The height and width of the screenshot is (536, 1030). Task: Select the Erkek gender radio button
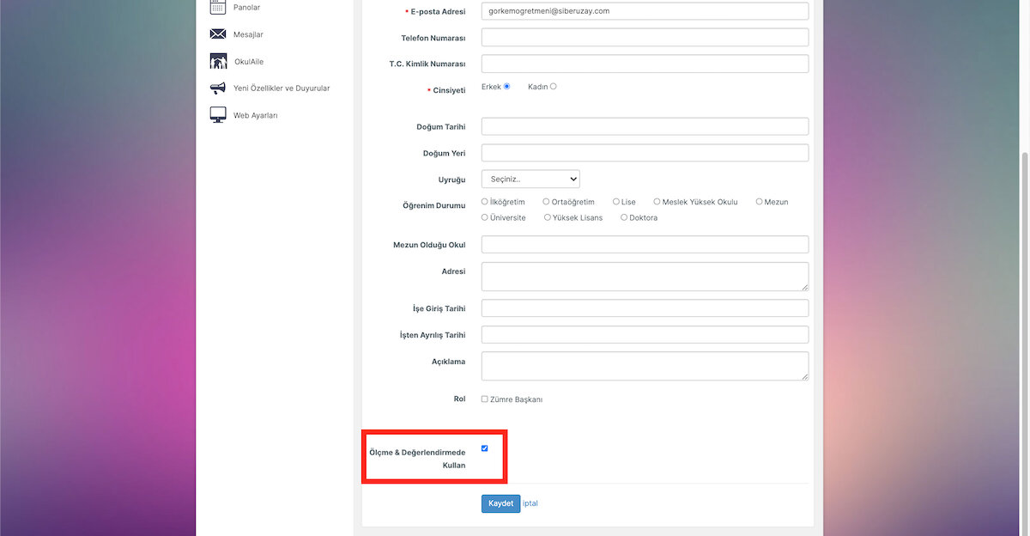click(x=507, y=86)
